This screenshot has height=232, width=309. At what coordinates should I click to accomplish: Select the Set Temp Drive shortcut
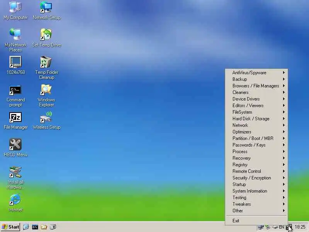[x=46, y=38]
